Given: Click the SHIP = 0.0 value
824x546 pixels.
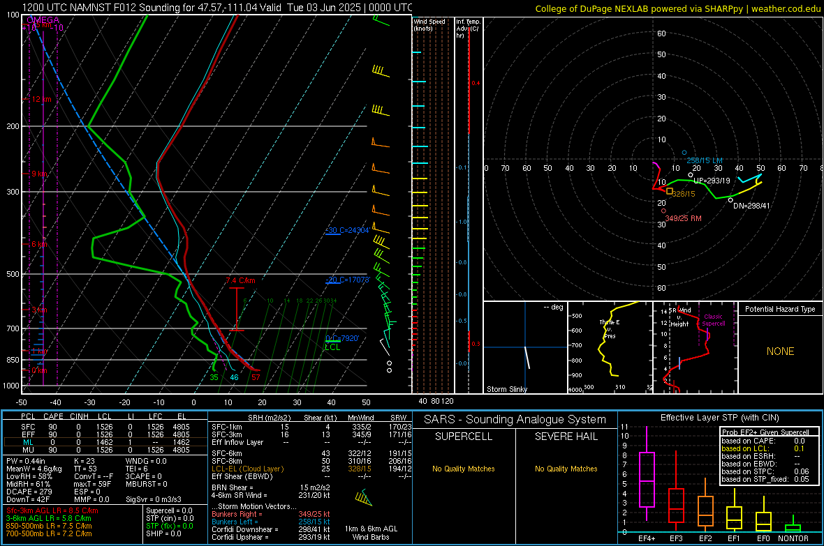Looking at the screenshot, I should point(163,533).
